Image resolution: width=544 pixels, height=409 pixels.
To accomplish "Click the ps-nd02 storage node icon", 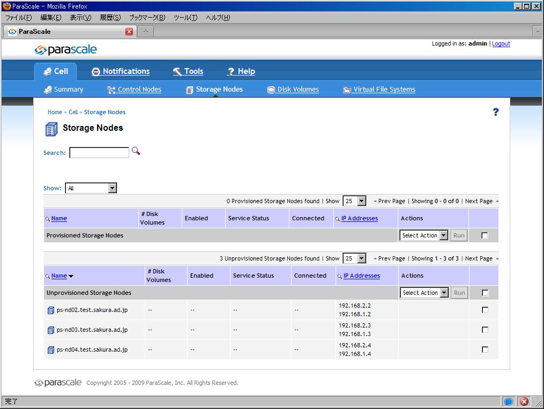I will click(x=51, y=310).
